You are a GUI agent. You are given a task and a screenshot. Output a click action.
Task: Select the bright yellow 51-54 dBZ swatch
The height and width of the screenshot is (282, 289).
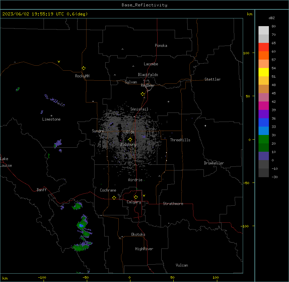coord(264,72)
